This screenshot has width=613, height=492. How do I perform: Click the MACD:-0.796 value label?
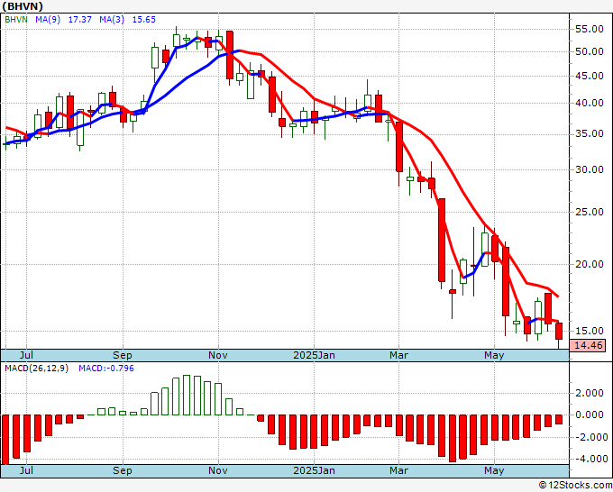106,369
